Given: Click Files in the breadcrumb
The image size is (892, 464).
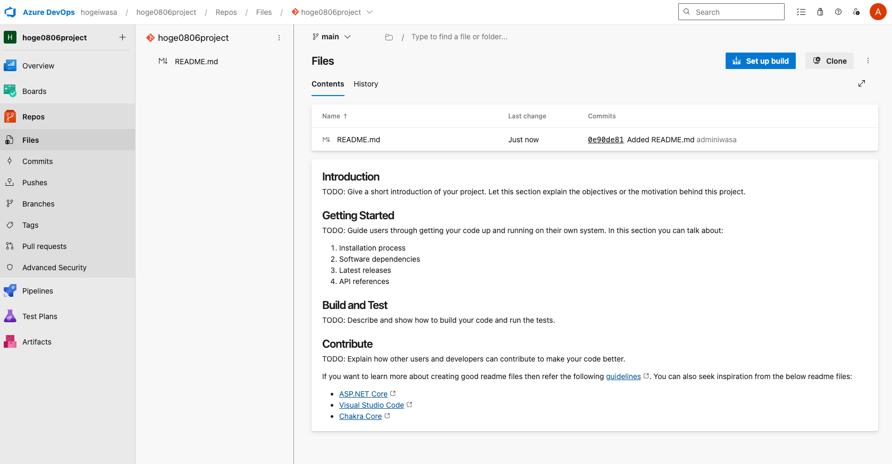Looking at the screenshot, I should point(264,12).
